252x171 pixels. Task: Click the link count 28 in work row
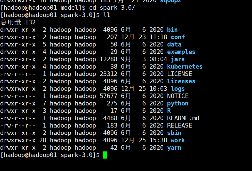(43, 141)
